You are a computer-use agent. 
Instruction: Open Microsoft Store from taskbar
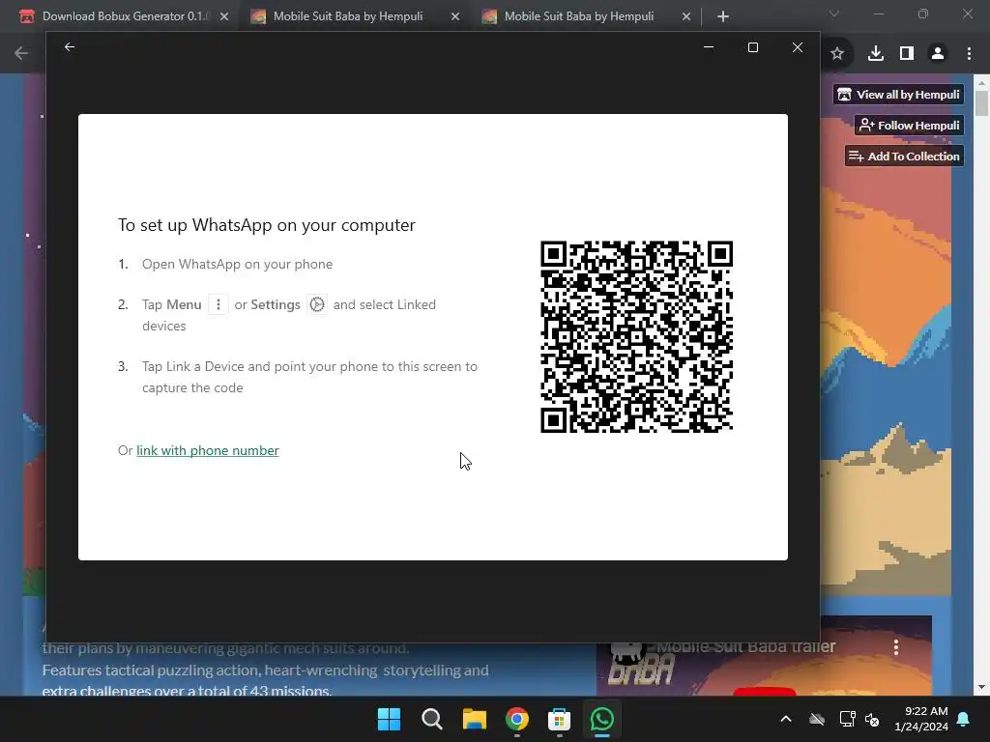[x=560, y=719]
